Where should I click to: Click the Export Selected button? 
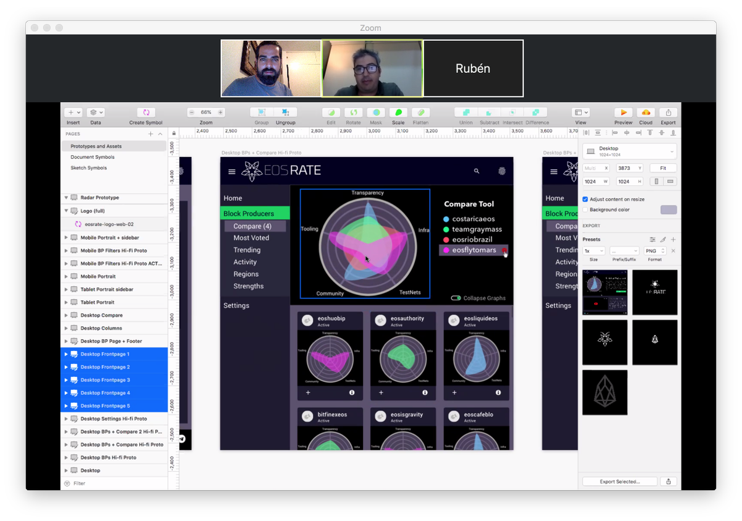click(x=620, y=481)
